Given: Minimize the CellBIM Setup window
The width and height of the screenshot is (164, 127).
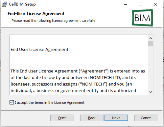Looking at the screenshot, I should point(126,4).
